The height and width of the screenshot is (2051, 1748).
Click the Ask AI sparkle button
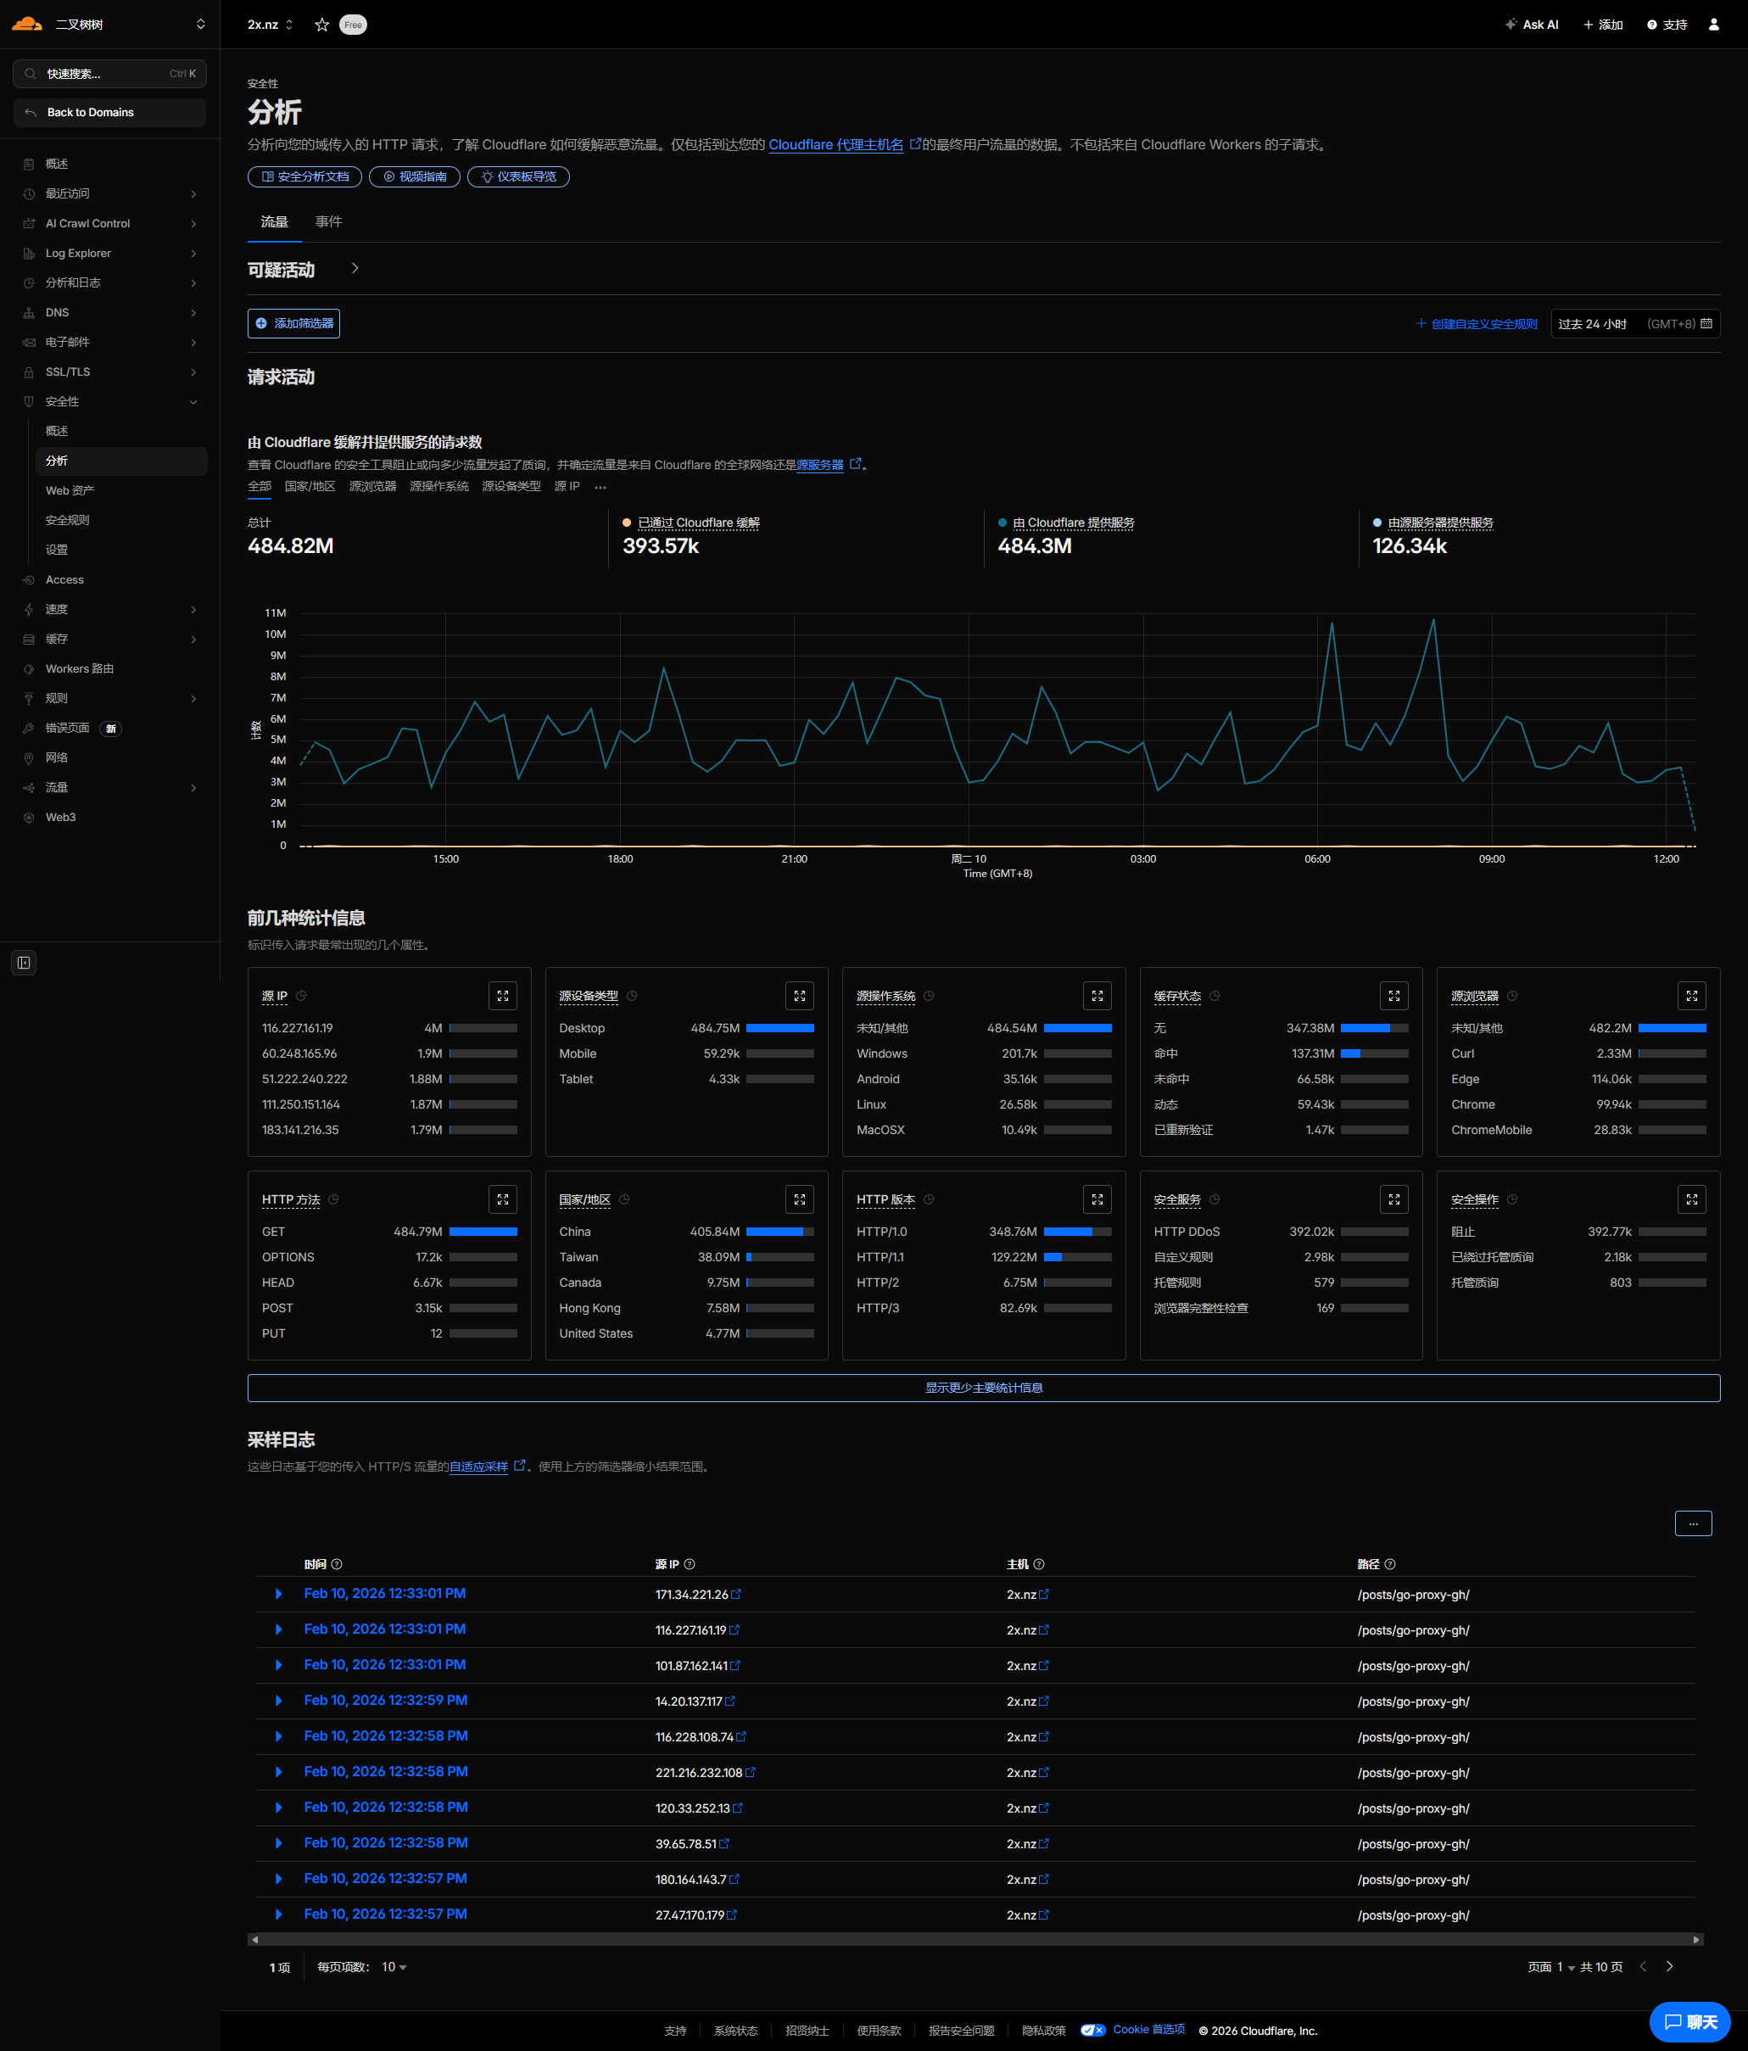(1531, 25)
